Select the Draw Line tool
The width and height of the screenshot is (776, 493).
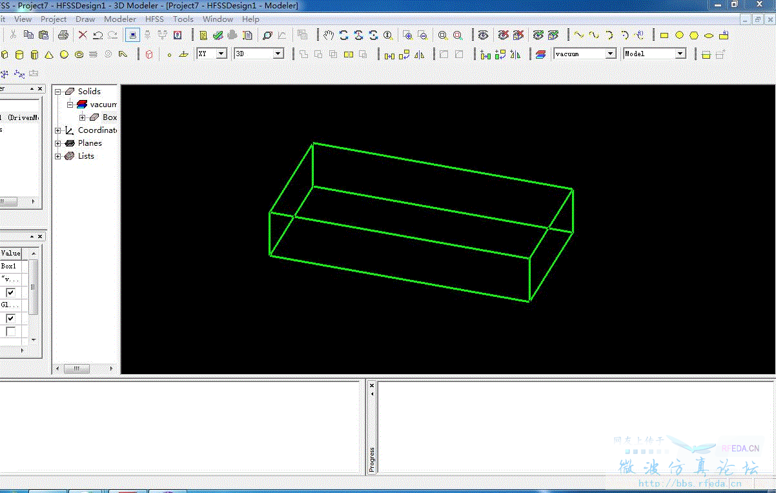pos(578,35)
